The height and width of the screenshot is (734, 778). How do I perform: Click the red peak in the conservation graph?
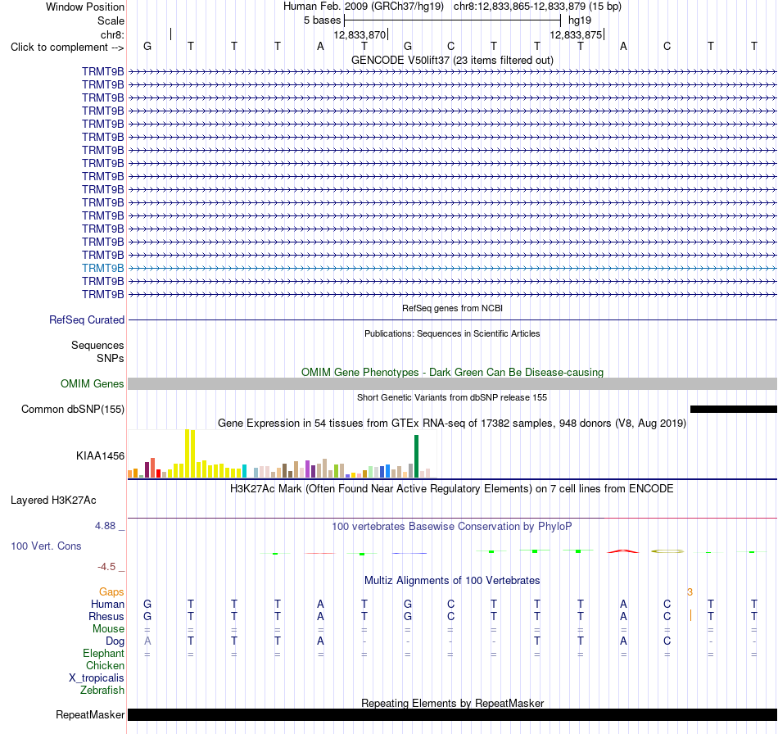point(623,550)
